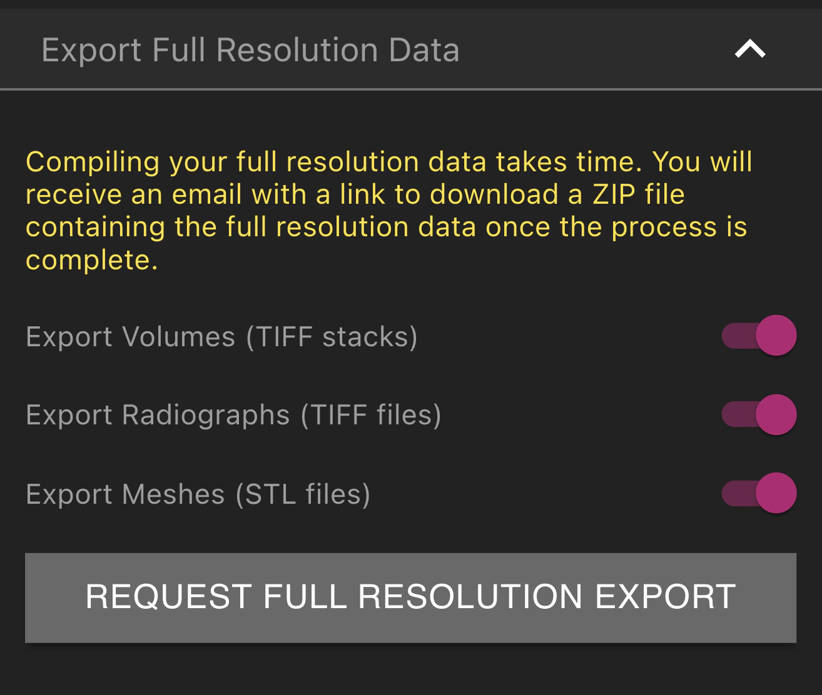This screenshot has height=695, width=822.
Task: Click the Export Volumes (TIFF stacks) label
Action: tap(222, 336)
